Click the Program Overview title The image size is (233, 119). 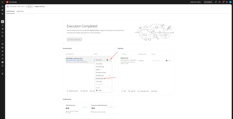tap(39, 6)
